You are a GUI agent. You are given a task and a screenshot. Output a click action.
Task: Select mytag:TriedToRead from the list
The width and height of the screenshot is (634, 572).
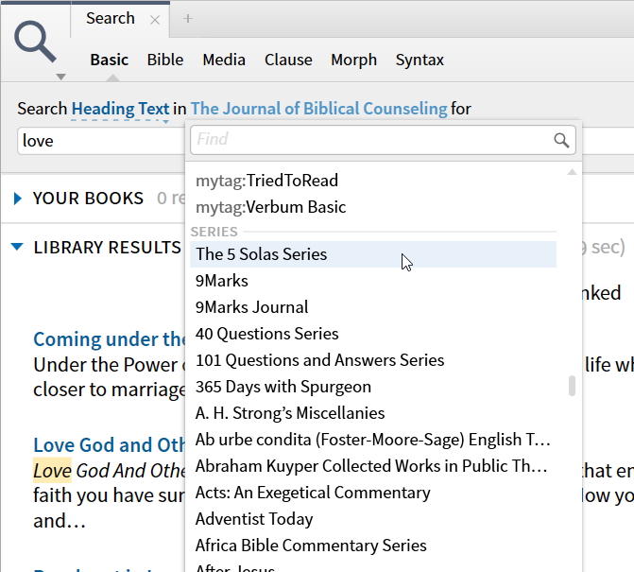[x=373, y=181]
